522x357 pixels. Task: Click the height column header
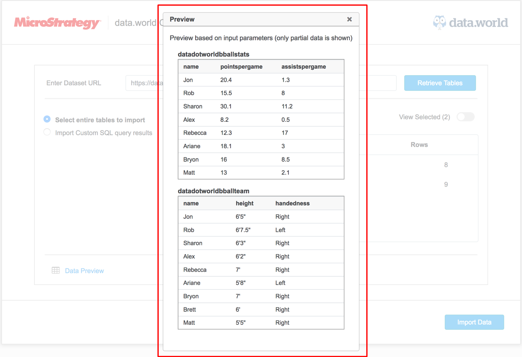[244, 203]
